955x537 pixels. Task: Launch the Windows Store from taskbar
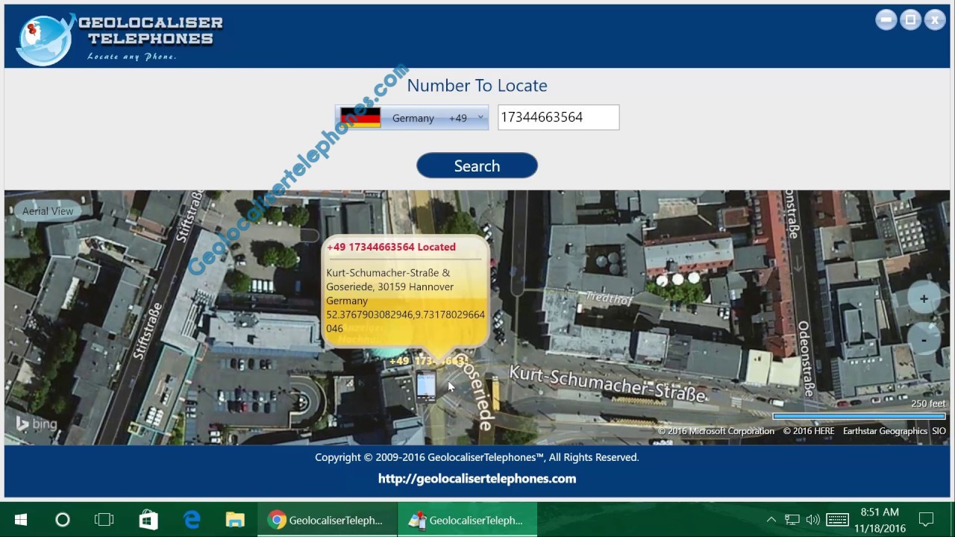pos(148,520)
